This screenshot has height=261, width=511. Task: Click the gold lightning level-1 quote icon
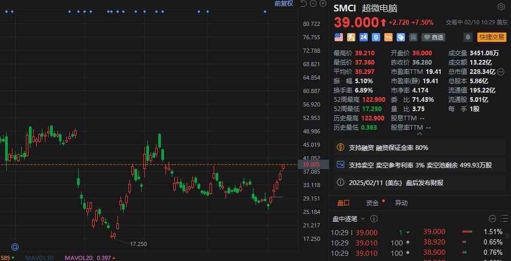(x=351, y=38)
